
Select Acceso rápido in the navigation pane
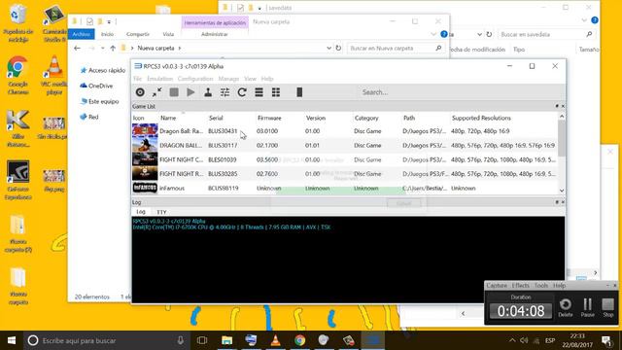(x=103, y=70)
